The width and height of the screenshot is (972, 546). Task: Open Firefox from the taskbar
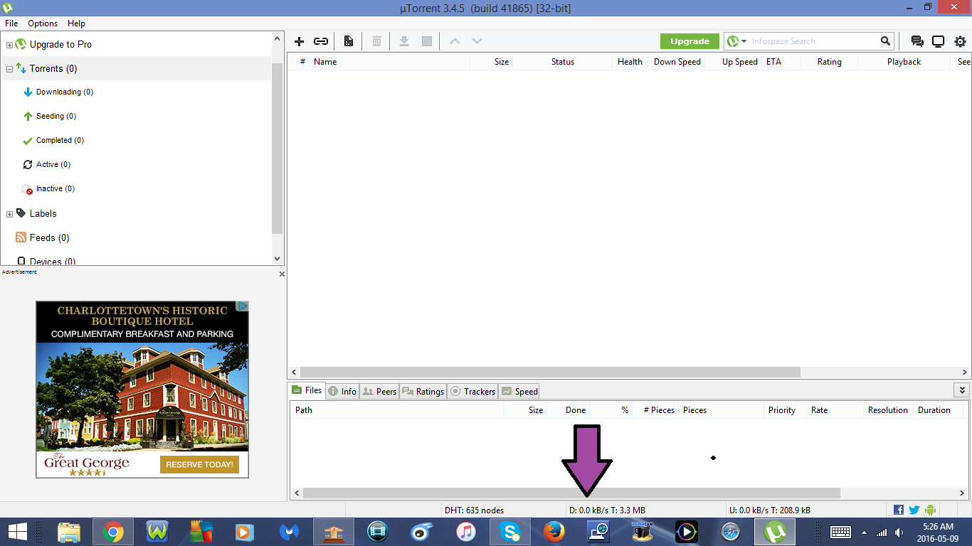(x=554, y=532)
